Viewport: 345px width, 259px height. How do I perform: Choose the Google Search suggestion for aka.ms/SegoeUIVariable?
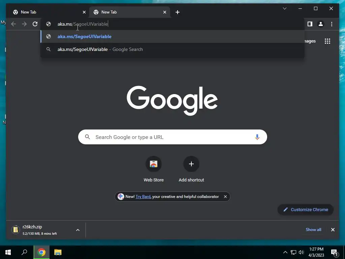[173, 49]
